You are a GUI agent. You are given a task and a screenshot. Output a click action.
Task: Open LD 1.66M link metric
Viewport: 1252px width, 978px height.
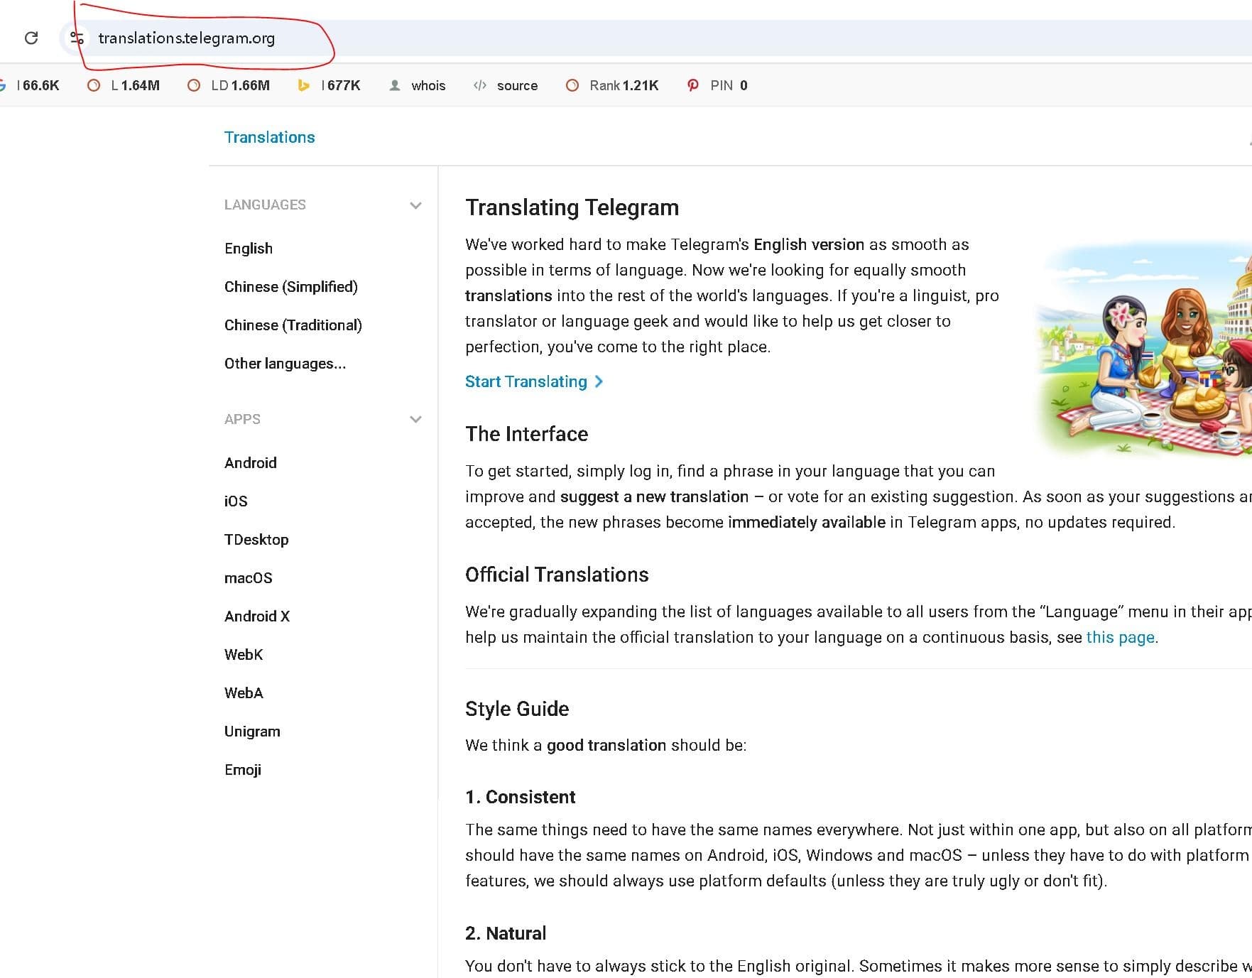pyautogui.click(x=229, y=85)
